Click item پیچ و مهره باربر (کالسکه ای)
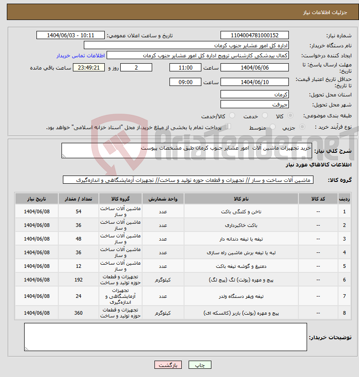This screenshot has width=359, height=377. click(x=241, y=313)
